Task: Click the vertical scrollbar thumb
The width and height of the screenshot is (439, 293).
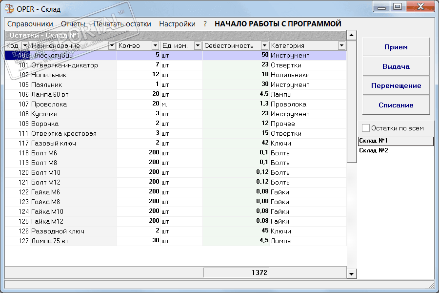Action: 351,102
